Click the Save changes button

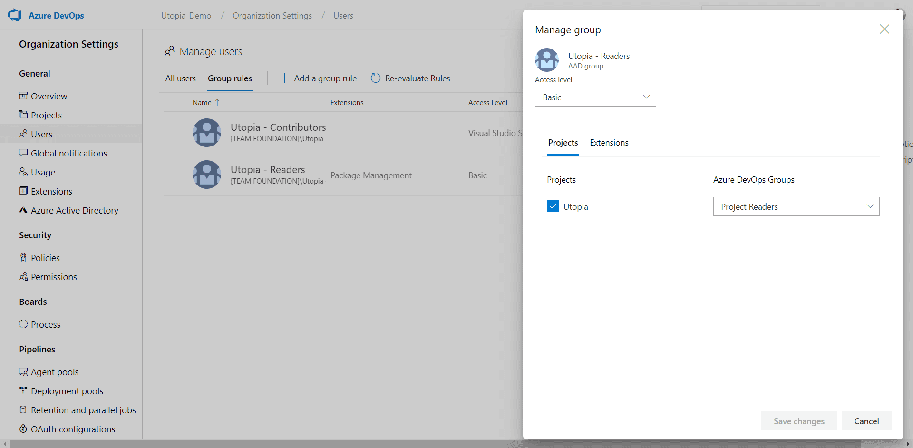pos(799,421)
